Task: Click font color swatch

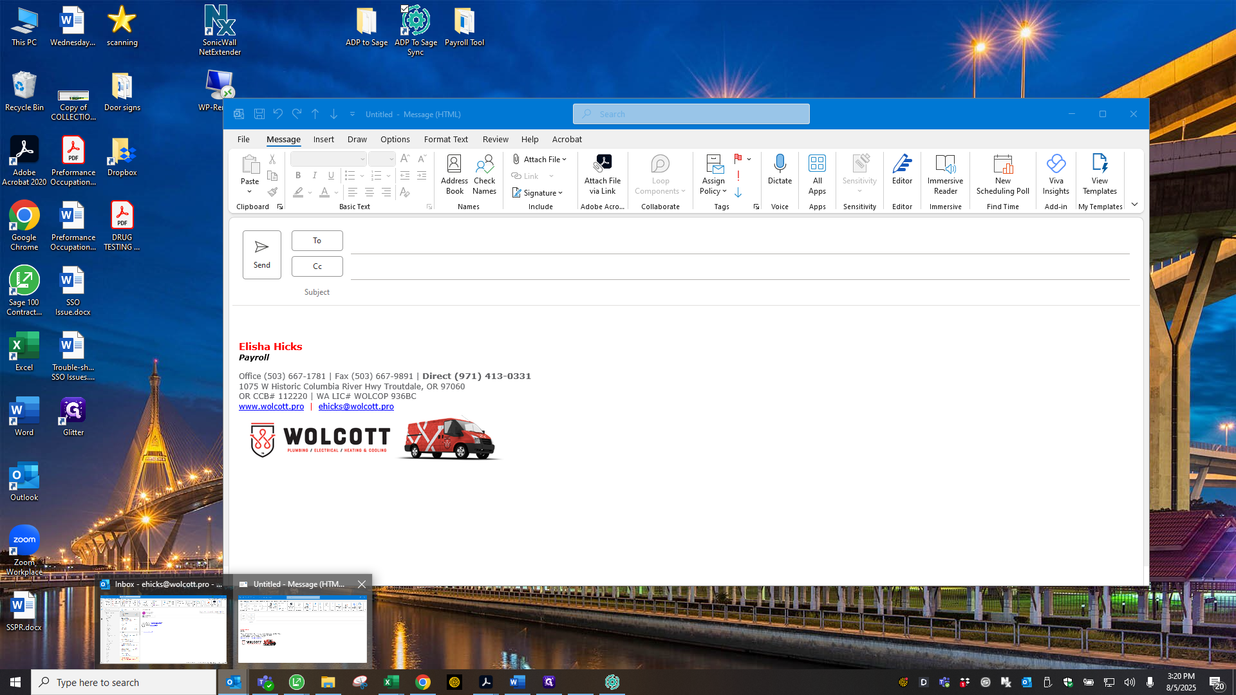Action: click(324, 192)
